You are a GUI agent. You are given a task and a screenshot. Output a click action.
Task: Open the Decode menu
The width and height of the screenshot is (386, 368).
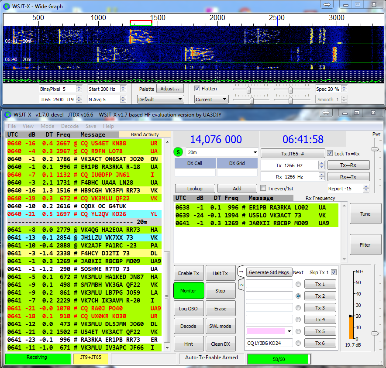point(70,126)
